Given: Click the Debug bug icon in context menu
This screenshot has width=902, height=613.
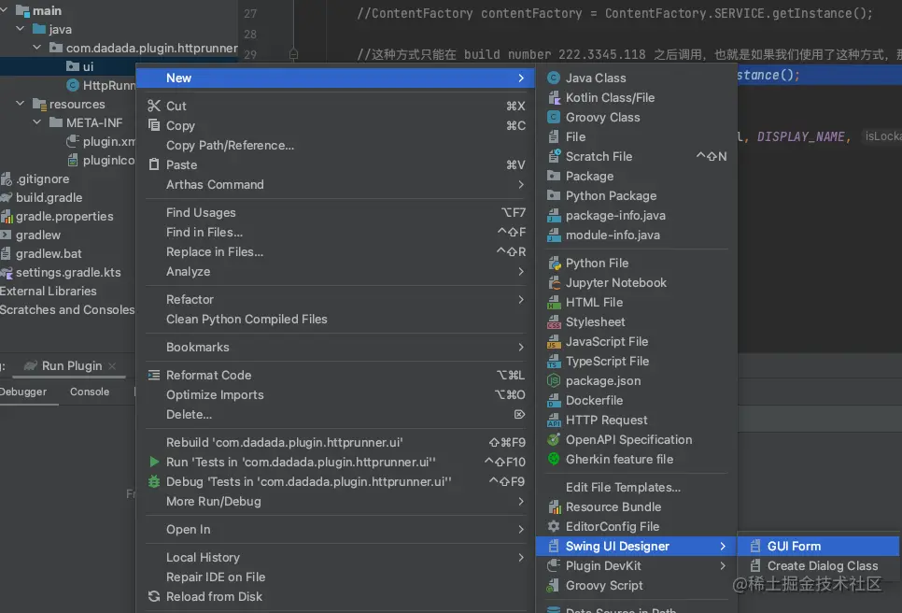Looking at the screenshot, I should (155, 482).
